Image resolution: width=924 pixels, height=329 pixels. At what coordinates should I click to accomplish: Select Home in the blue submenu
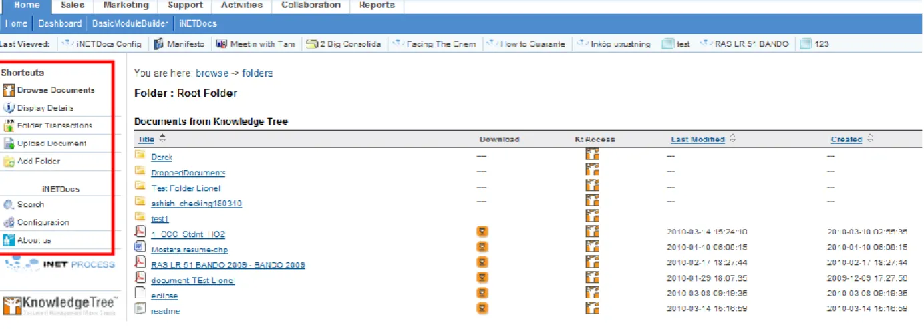pyautogui.click(x=16, y=23)
